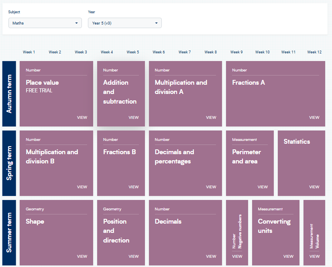Open the Position and direction card
This screenshot has height=267, width=332.
(x=121, y=233)
